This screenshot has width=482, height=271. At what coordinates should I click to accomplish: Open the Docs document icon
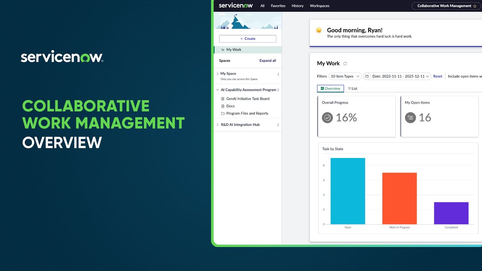pos(223,106)
